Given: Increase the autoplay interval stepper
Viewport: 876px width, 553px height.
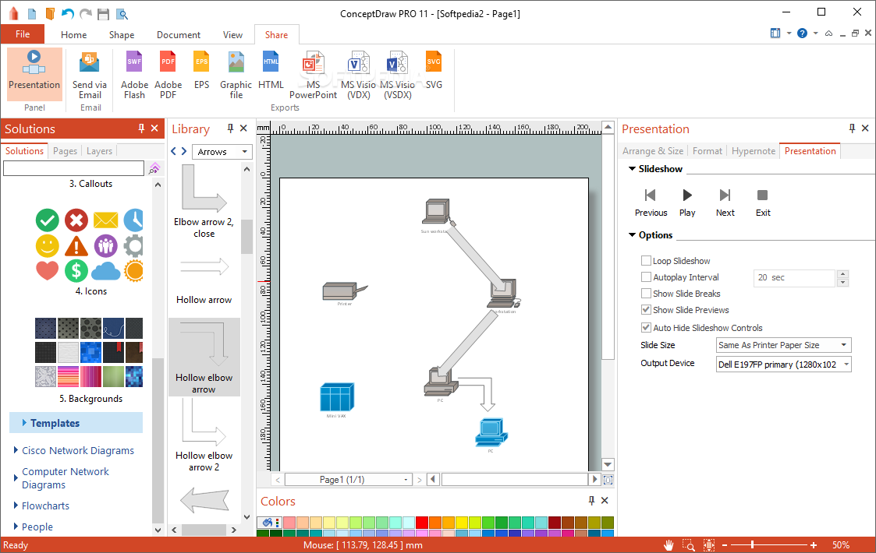Looking at the screenshot, I should point(843,273).
